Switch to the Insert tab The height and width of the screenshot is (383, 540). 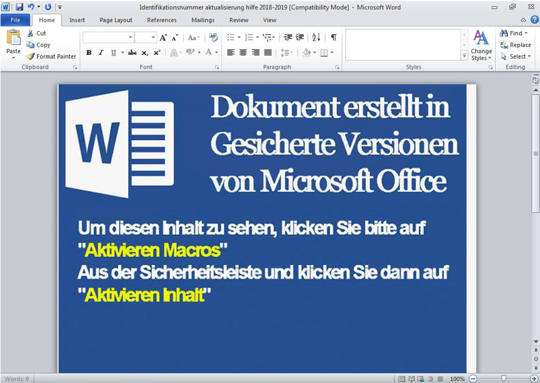[x=77, y=20]
